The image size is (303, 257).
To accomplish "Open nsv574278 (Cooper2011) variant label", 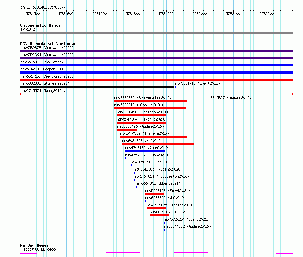I will point(43,69).
